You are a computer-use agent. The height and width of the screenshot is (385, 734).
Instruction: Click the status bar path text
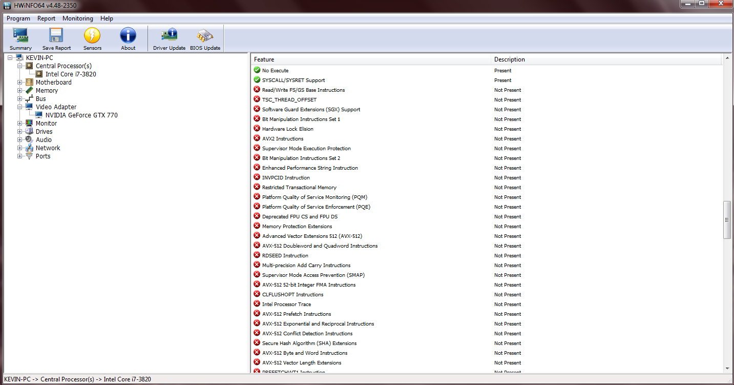point(77,379)
